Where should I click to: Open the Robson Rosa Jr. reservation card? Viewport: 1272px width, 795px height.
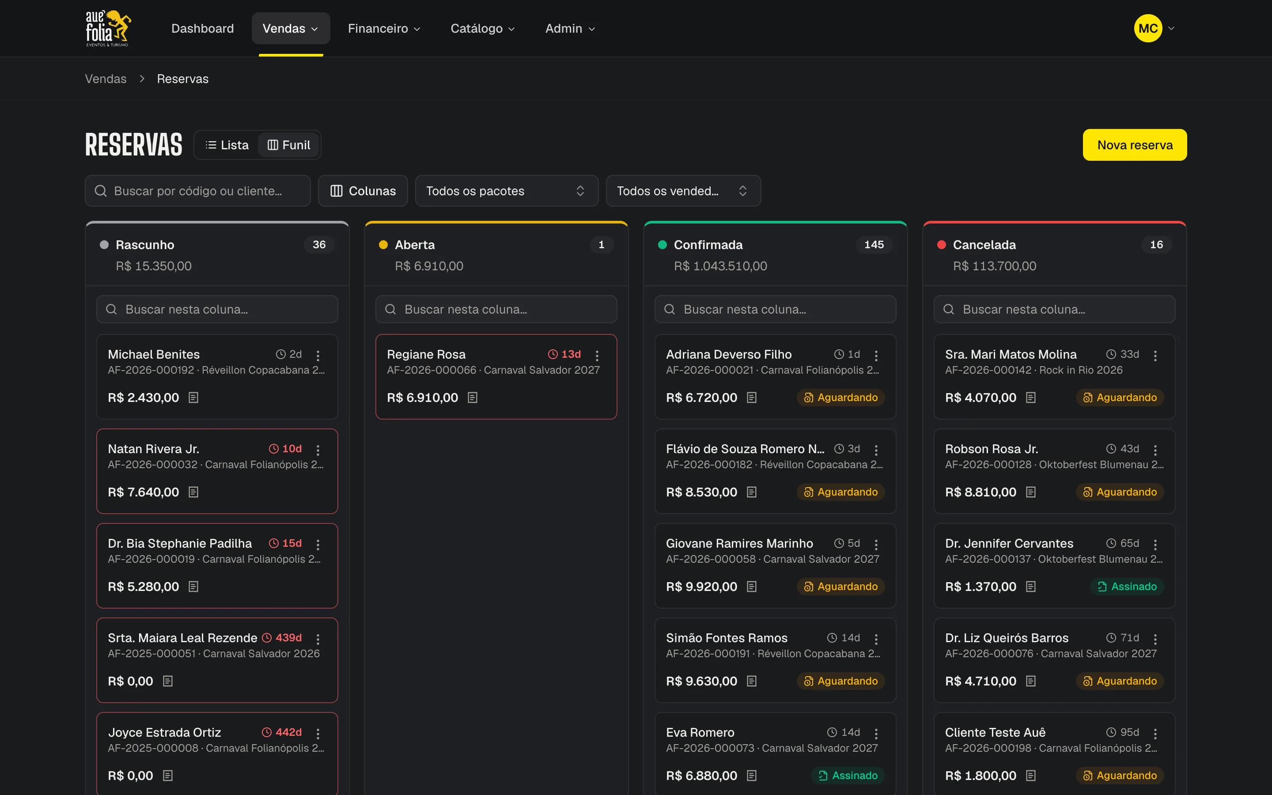tap(1054, 471)
